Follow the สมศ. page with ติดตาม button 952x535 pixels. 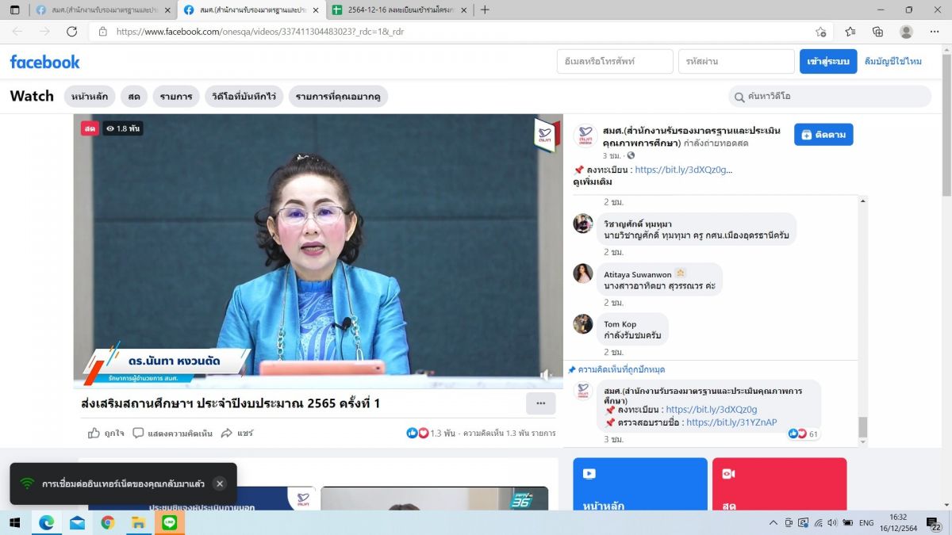823,135
